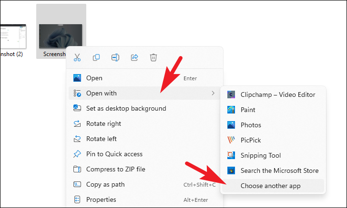Click the Quick access pin icon
Screen dimensions: 347x208
pyautogui.click(x=77, y=154)
